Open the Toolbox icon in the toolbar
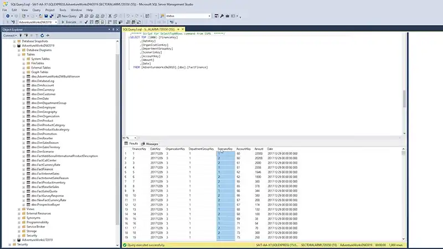 228,16
